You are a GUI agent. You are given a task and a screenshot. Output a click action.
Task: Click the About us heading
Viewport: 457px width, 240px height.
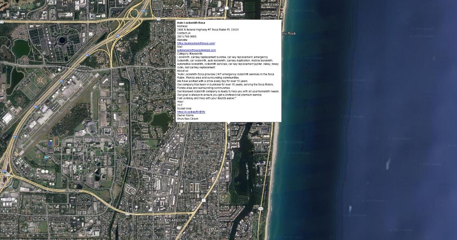pyautogui.click(x=183, y=71)
